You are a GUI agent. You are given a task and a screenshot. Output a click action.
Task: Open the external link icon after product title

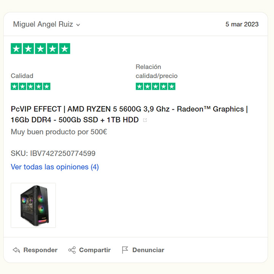click(145, 120)
